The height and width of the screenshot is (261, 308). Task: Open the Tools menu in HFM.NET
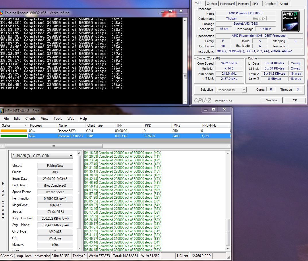[x=58, y=119]
